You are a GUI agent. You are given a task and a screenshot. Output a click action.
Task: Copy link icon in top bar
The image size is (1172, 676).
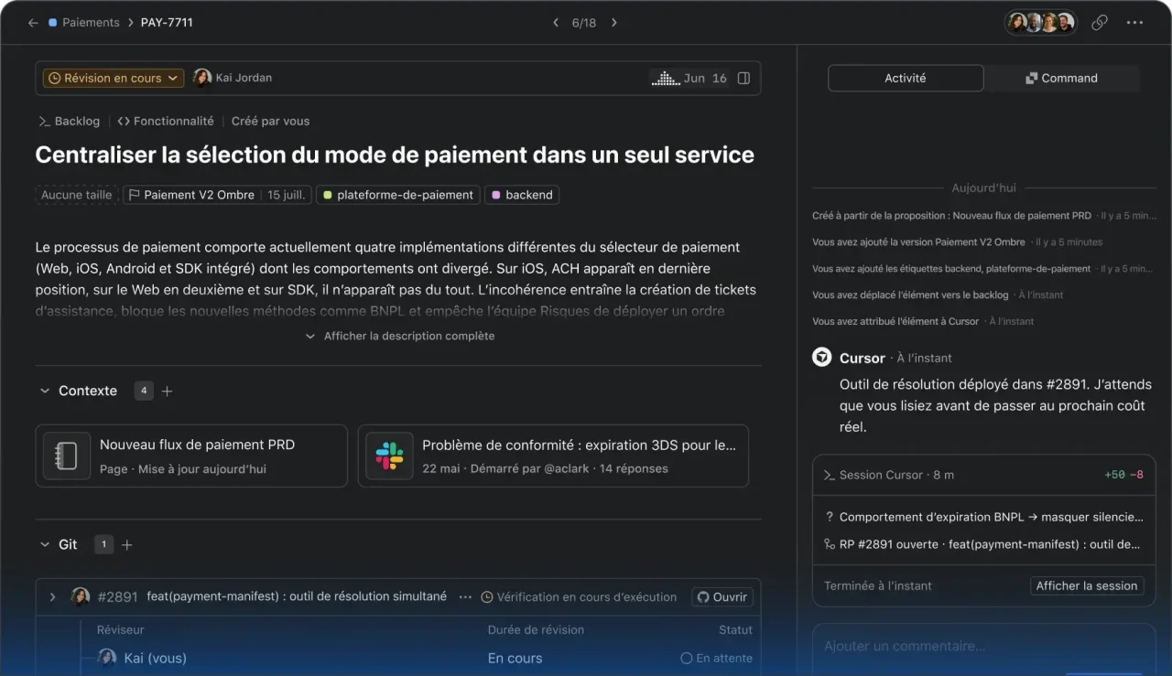pos(1100,23)
